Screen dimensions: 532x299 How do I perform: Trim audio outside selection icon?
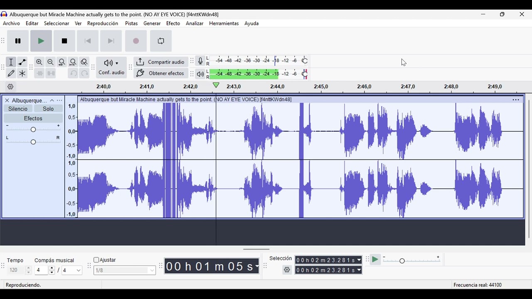click(39, 74)
